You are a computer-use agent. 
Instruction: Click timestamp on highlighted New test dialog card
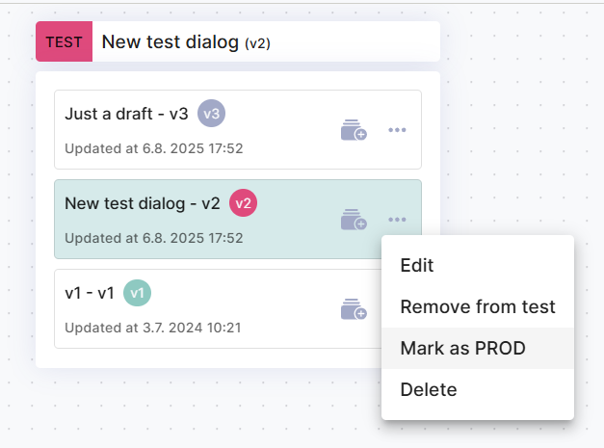153,238
